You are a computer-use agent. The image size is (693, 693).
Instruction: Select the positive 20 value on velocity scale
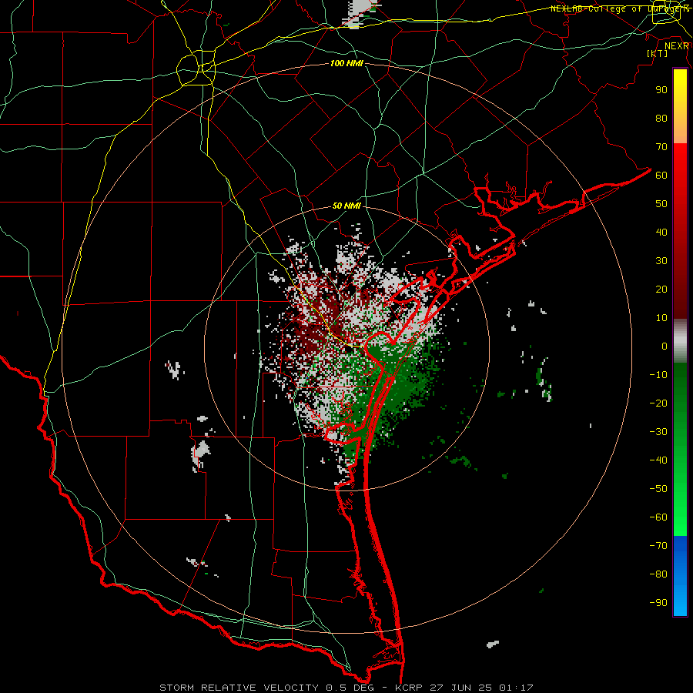click(x=661, y=290)
